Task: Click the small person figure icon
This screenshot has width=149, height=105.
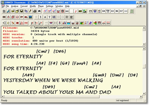Action: [60, 23]
